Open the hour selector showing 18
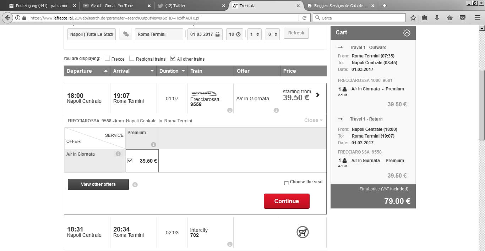Viewport: 485px width, 251px height. pos(235,34)
